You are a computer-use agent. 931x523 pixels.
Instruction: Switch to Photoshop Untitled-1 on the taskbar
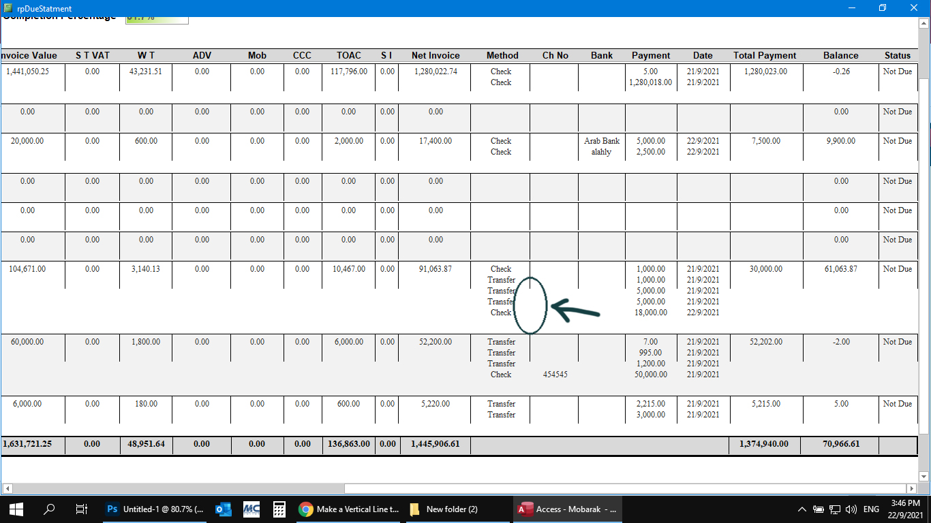155,509
